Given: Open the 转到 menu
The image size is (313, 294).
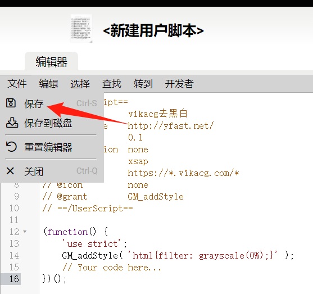Looking at the screenshot, I should [143, 84].
